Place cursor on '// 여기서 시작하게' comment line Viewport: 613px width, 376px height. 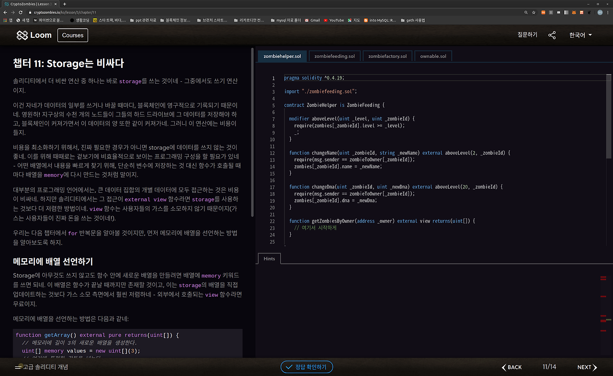(x=316, y=228)
